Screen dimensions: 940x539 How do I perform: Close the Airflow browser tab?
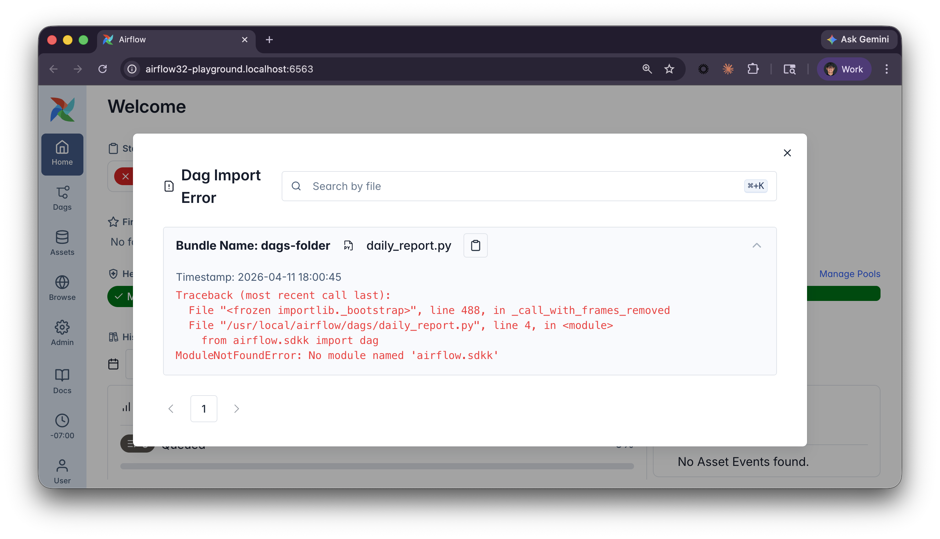click(244, 40)
